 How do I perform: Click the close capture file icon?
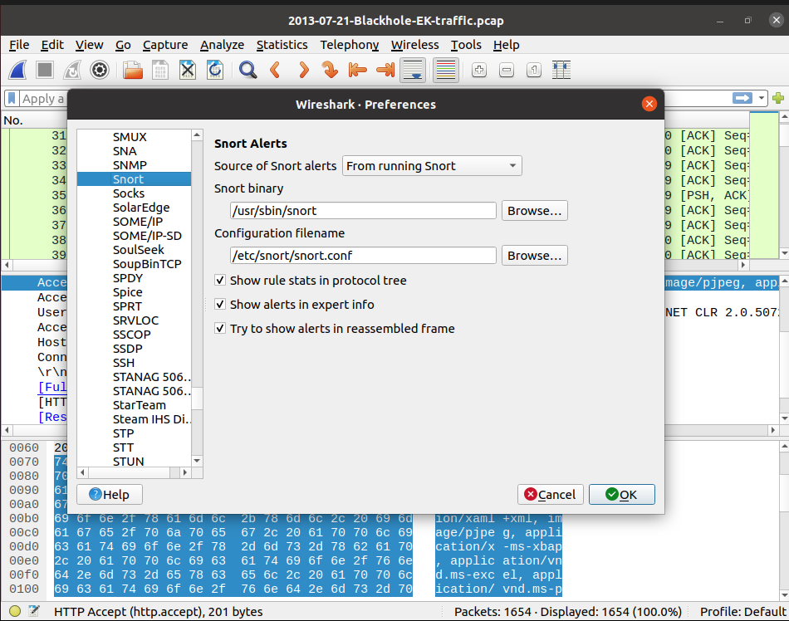click(x=188, y=70)
